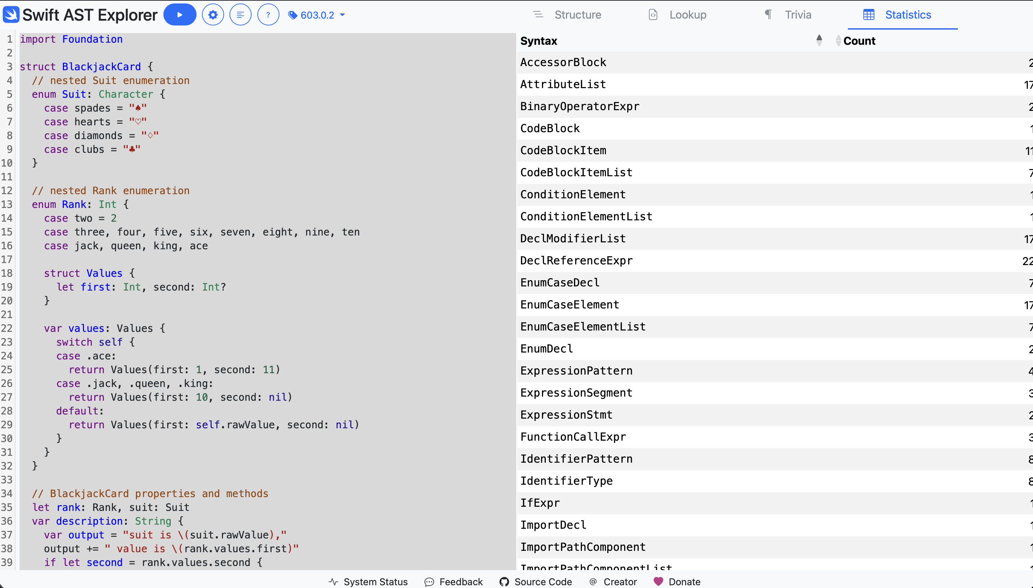Open the Donate link

click(x=677, y=581)
